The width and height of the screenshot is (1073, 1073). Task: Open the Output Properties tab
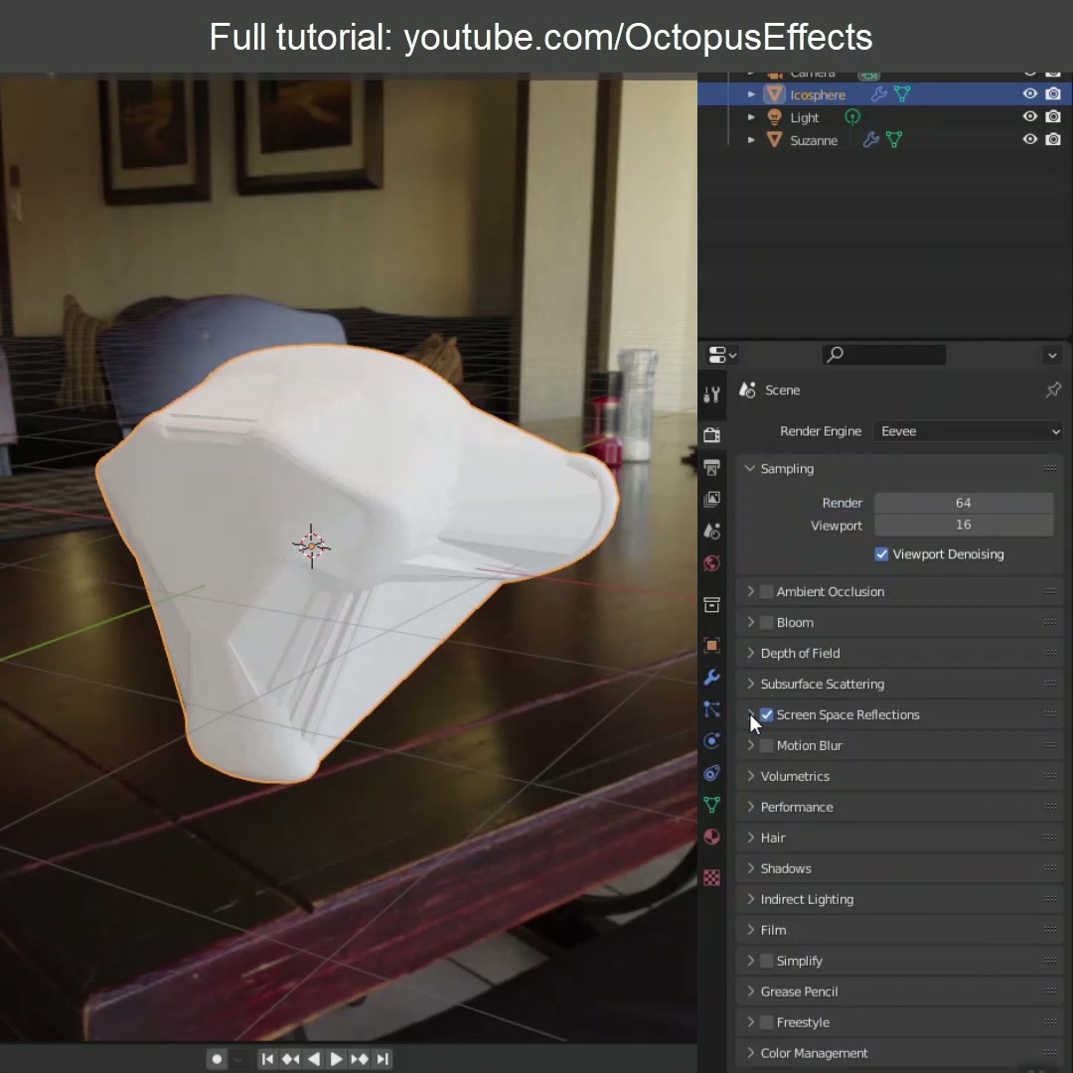pos(711,467)
